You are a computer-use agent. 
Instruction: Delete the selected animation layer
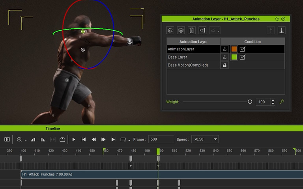pyautogui.click(x=191, y=30)
